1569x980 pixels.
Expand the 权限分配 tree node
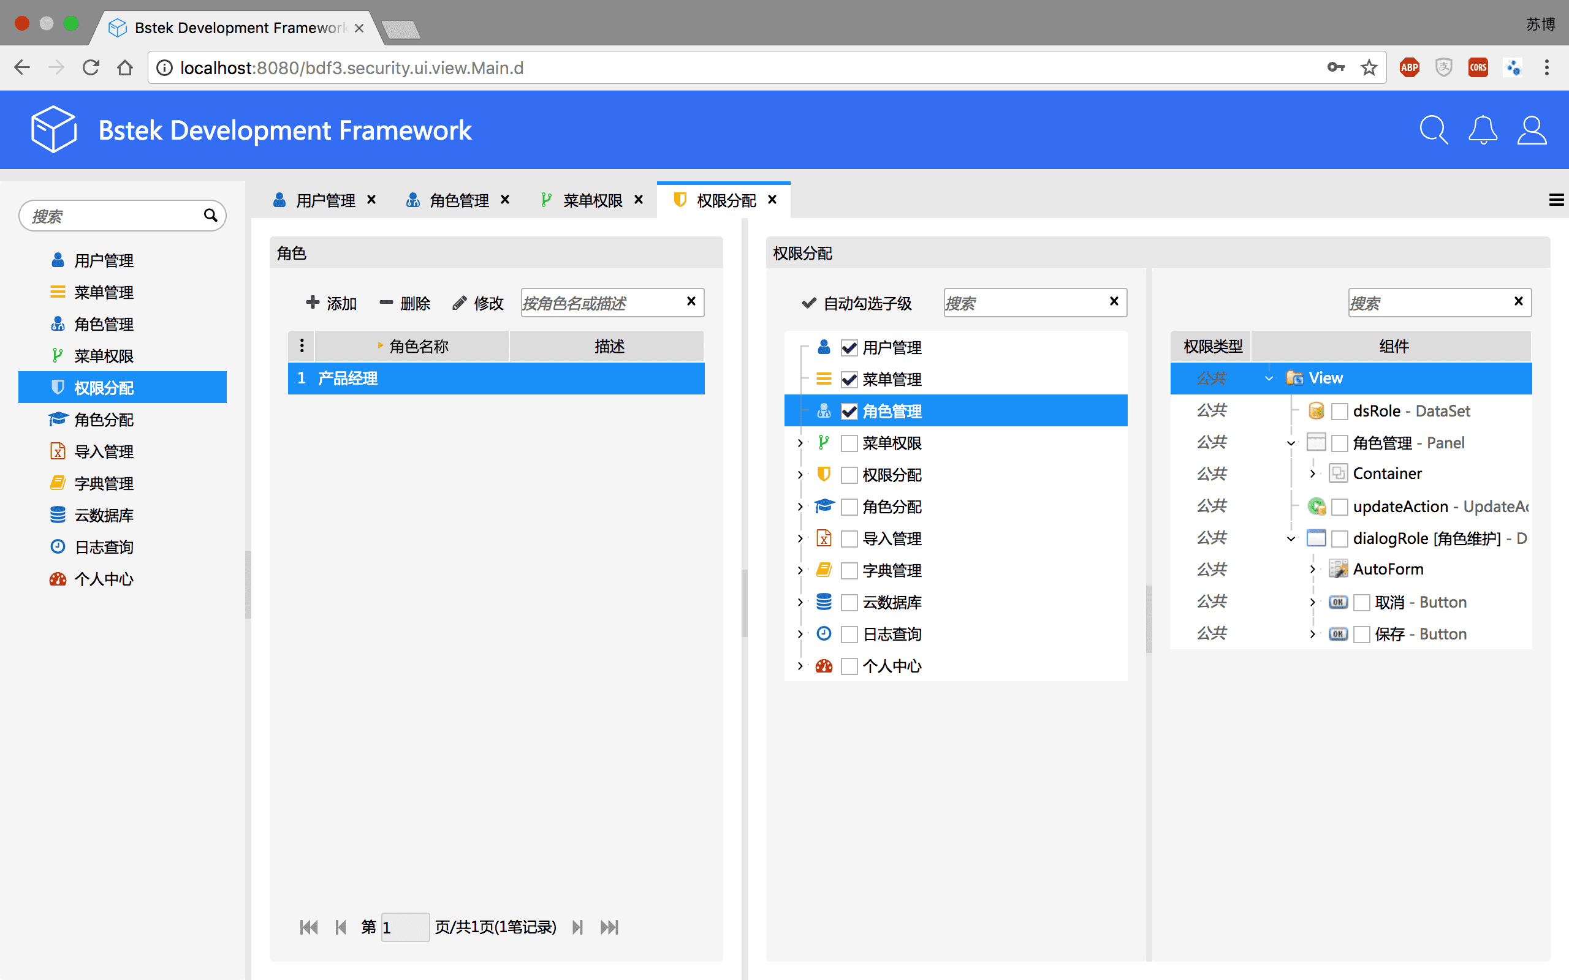pos(800,475)
